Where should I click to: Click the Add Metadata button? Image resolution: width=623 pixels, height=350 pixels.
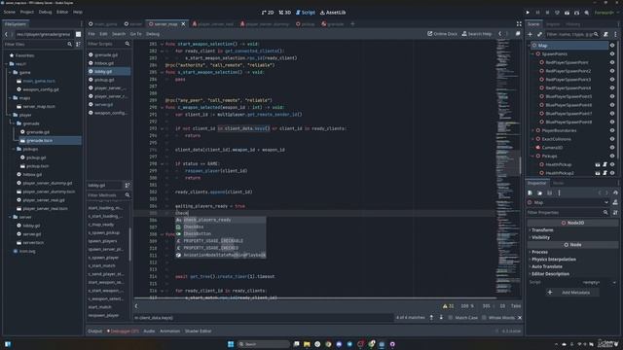(x=572, y=293)
